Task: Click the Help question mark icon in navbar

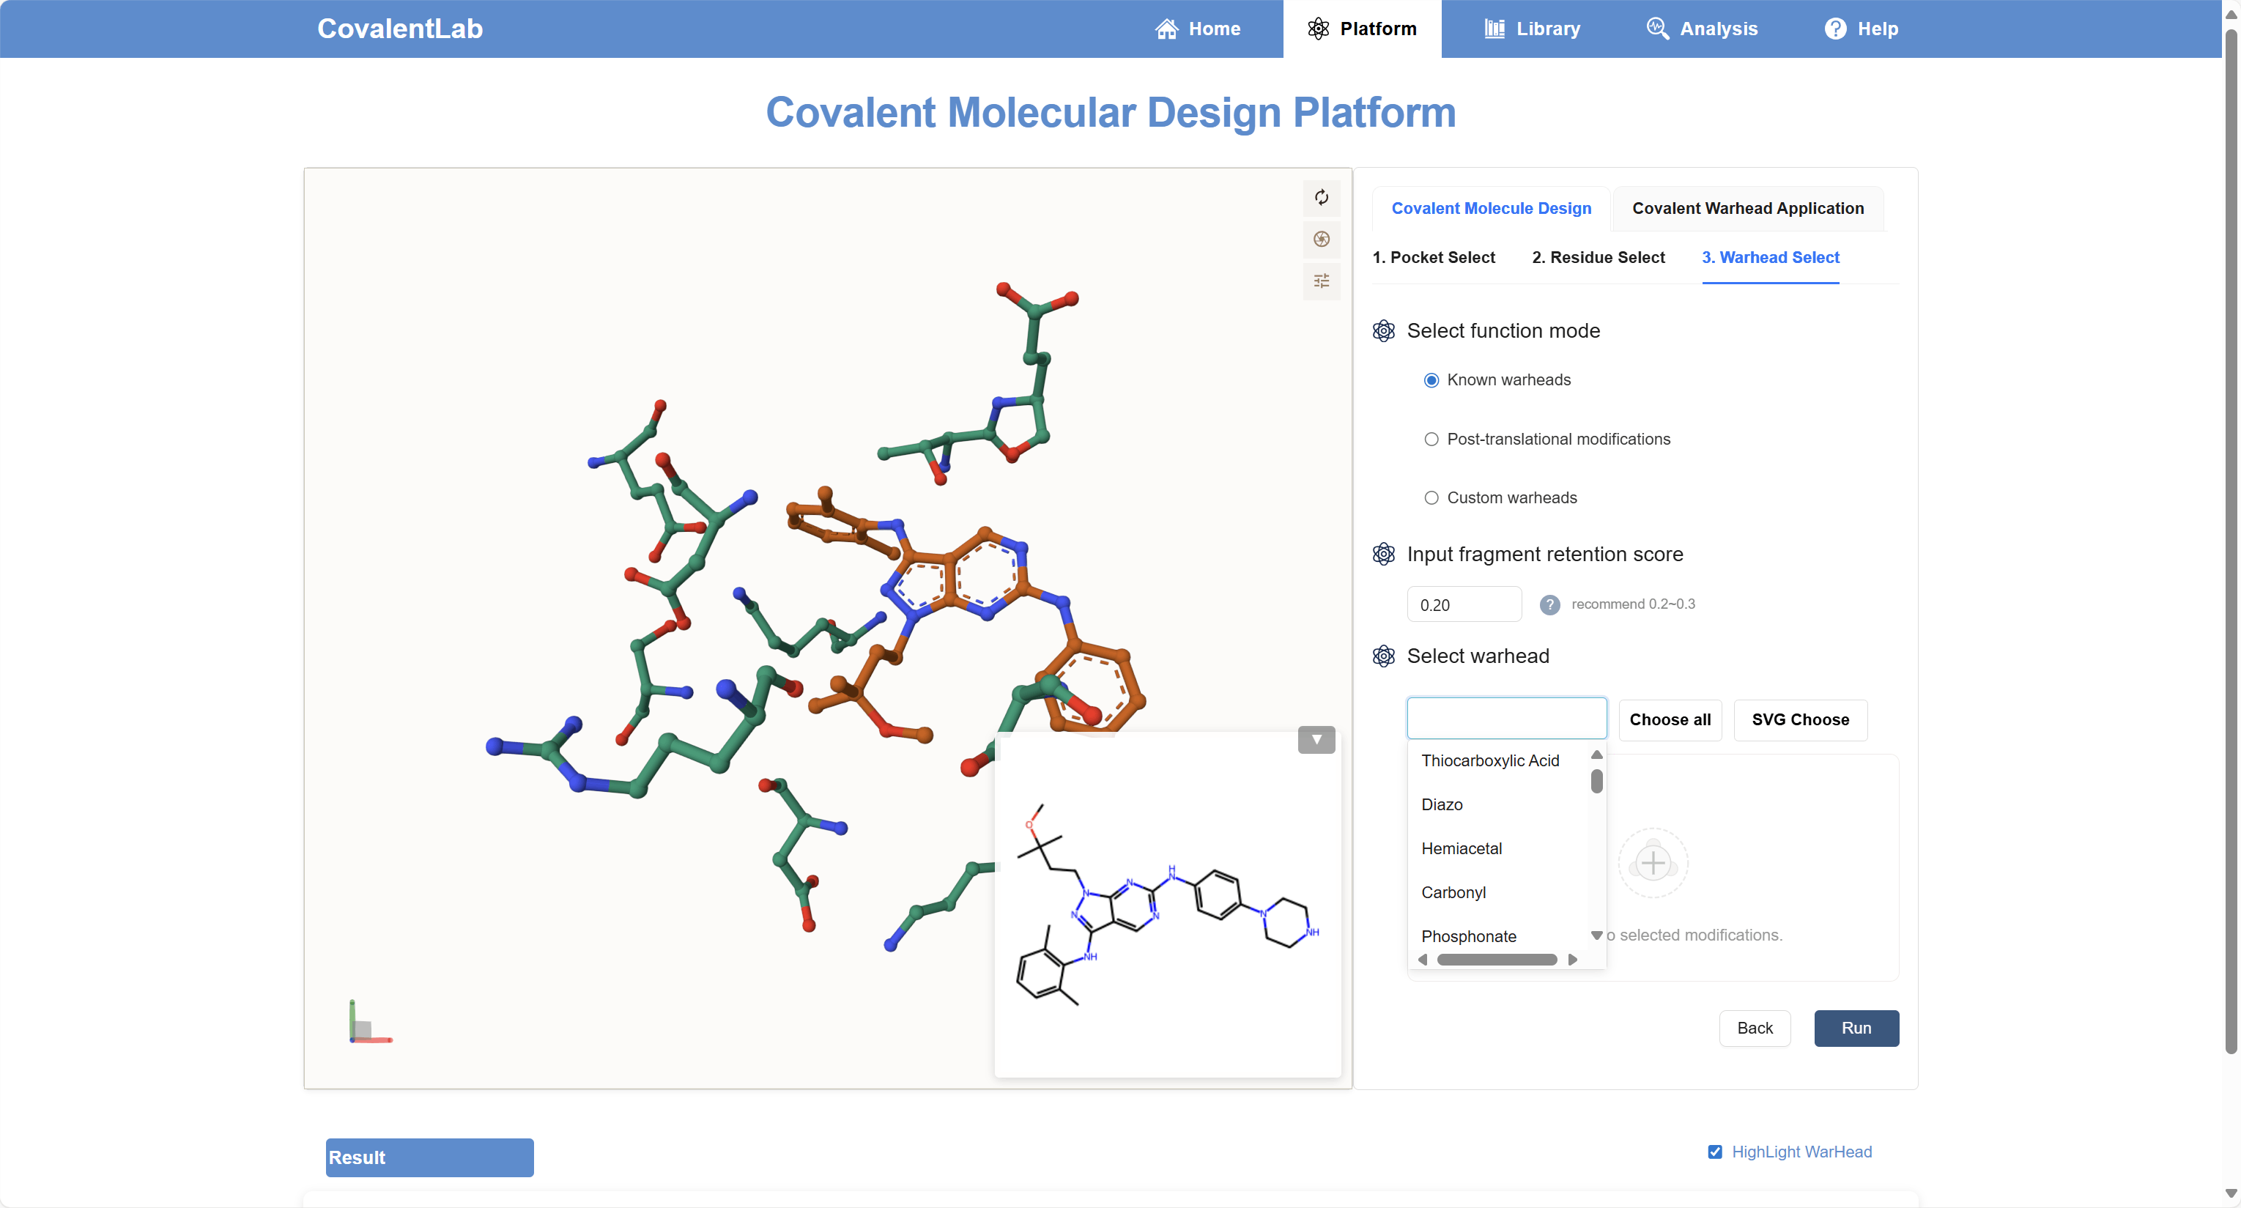Action: pos(1834,29)
